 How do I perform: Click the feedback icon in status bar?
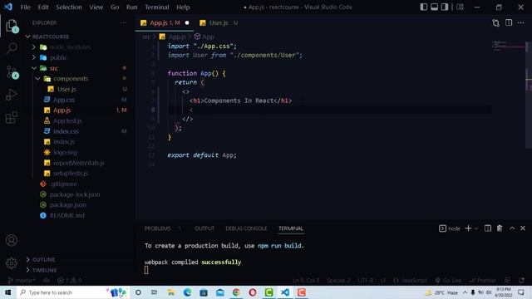(508, 281)
